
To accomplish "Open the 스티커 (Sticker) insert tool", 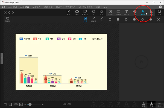I will coord(110,13).
